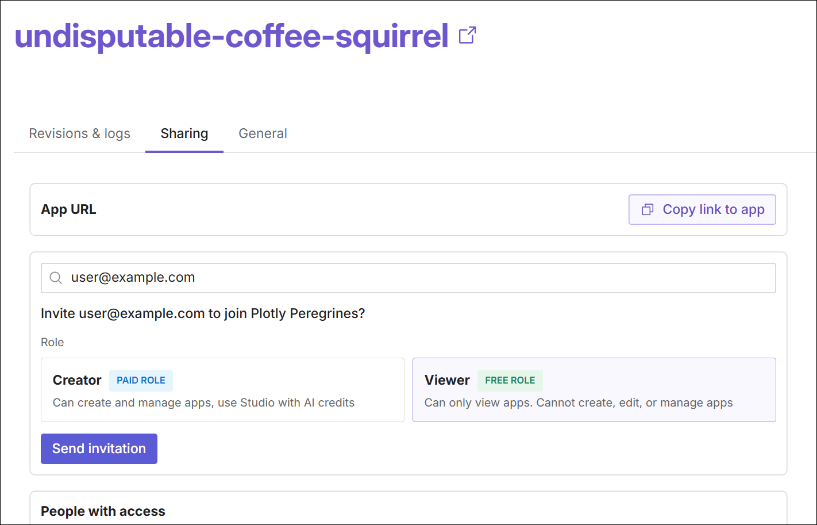
Task: Go to the General tab
Action: pos(263,133)
